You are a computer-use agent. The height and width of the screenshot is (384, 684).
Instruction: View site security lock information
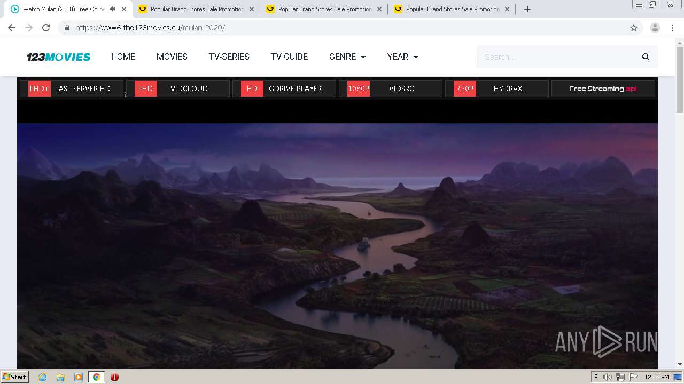[x=67, y=28]
